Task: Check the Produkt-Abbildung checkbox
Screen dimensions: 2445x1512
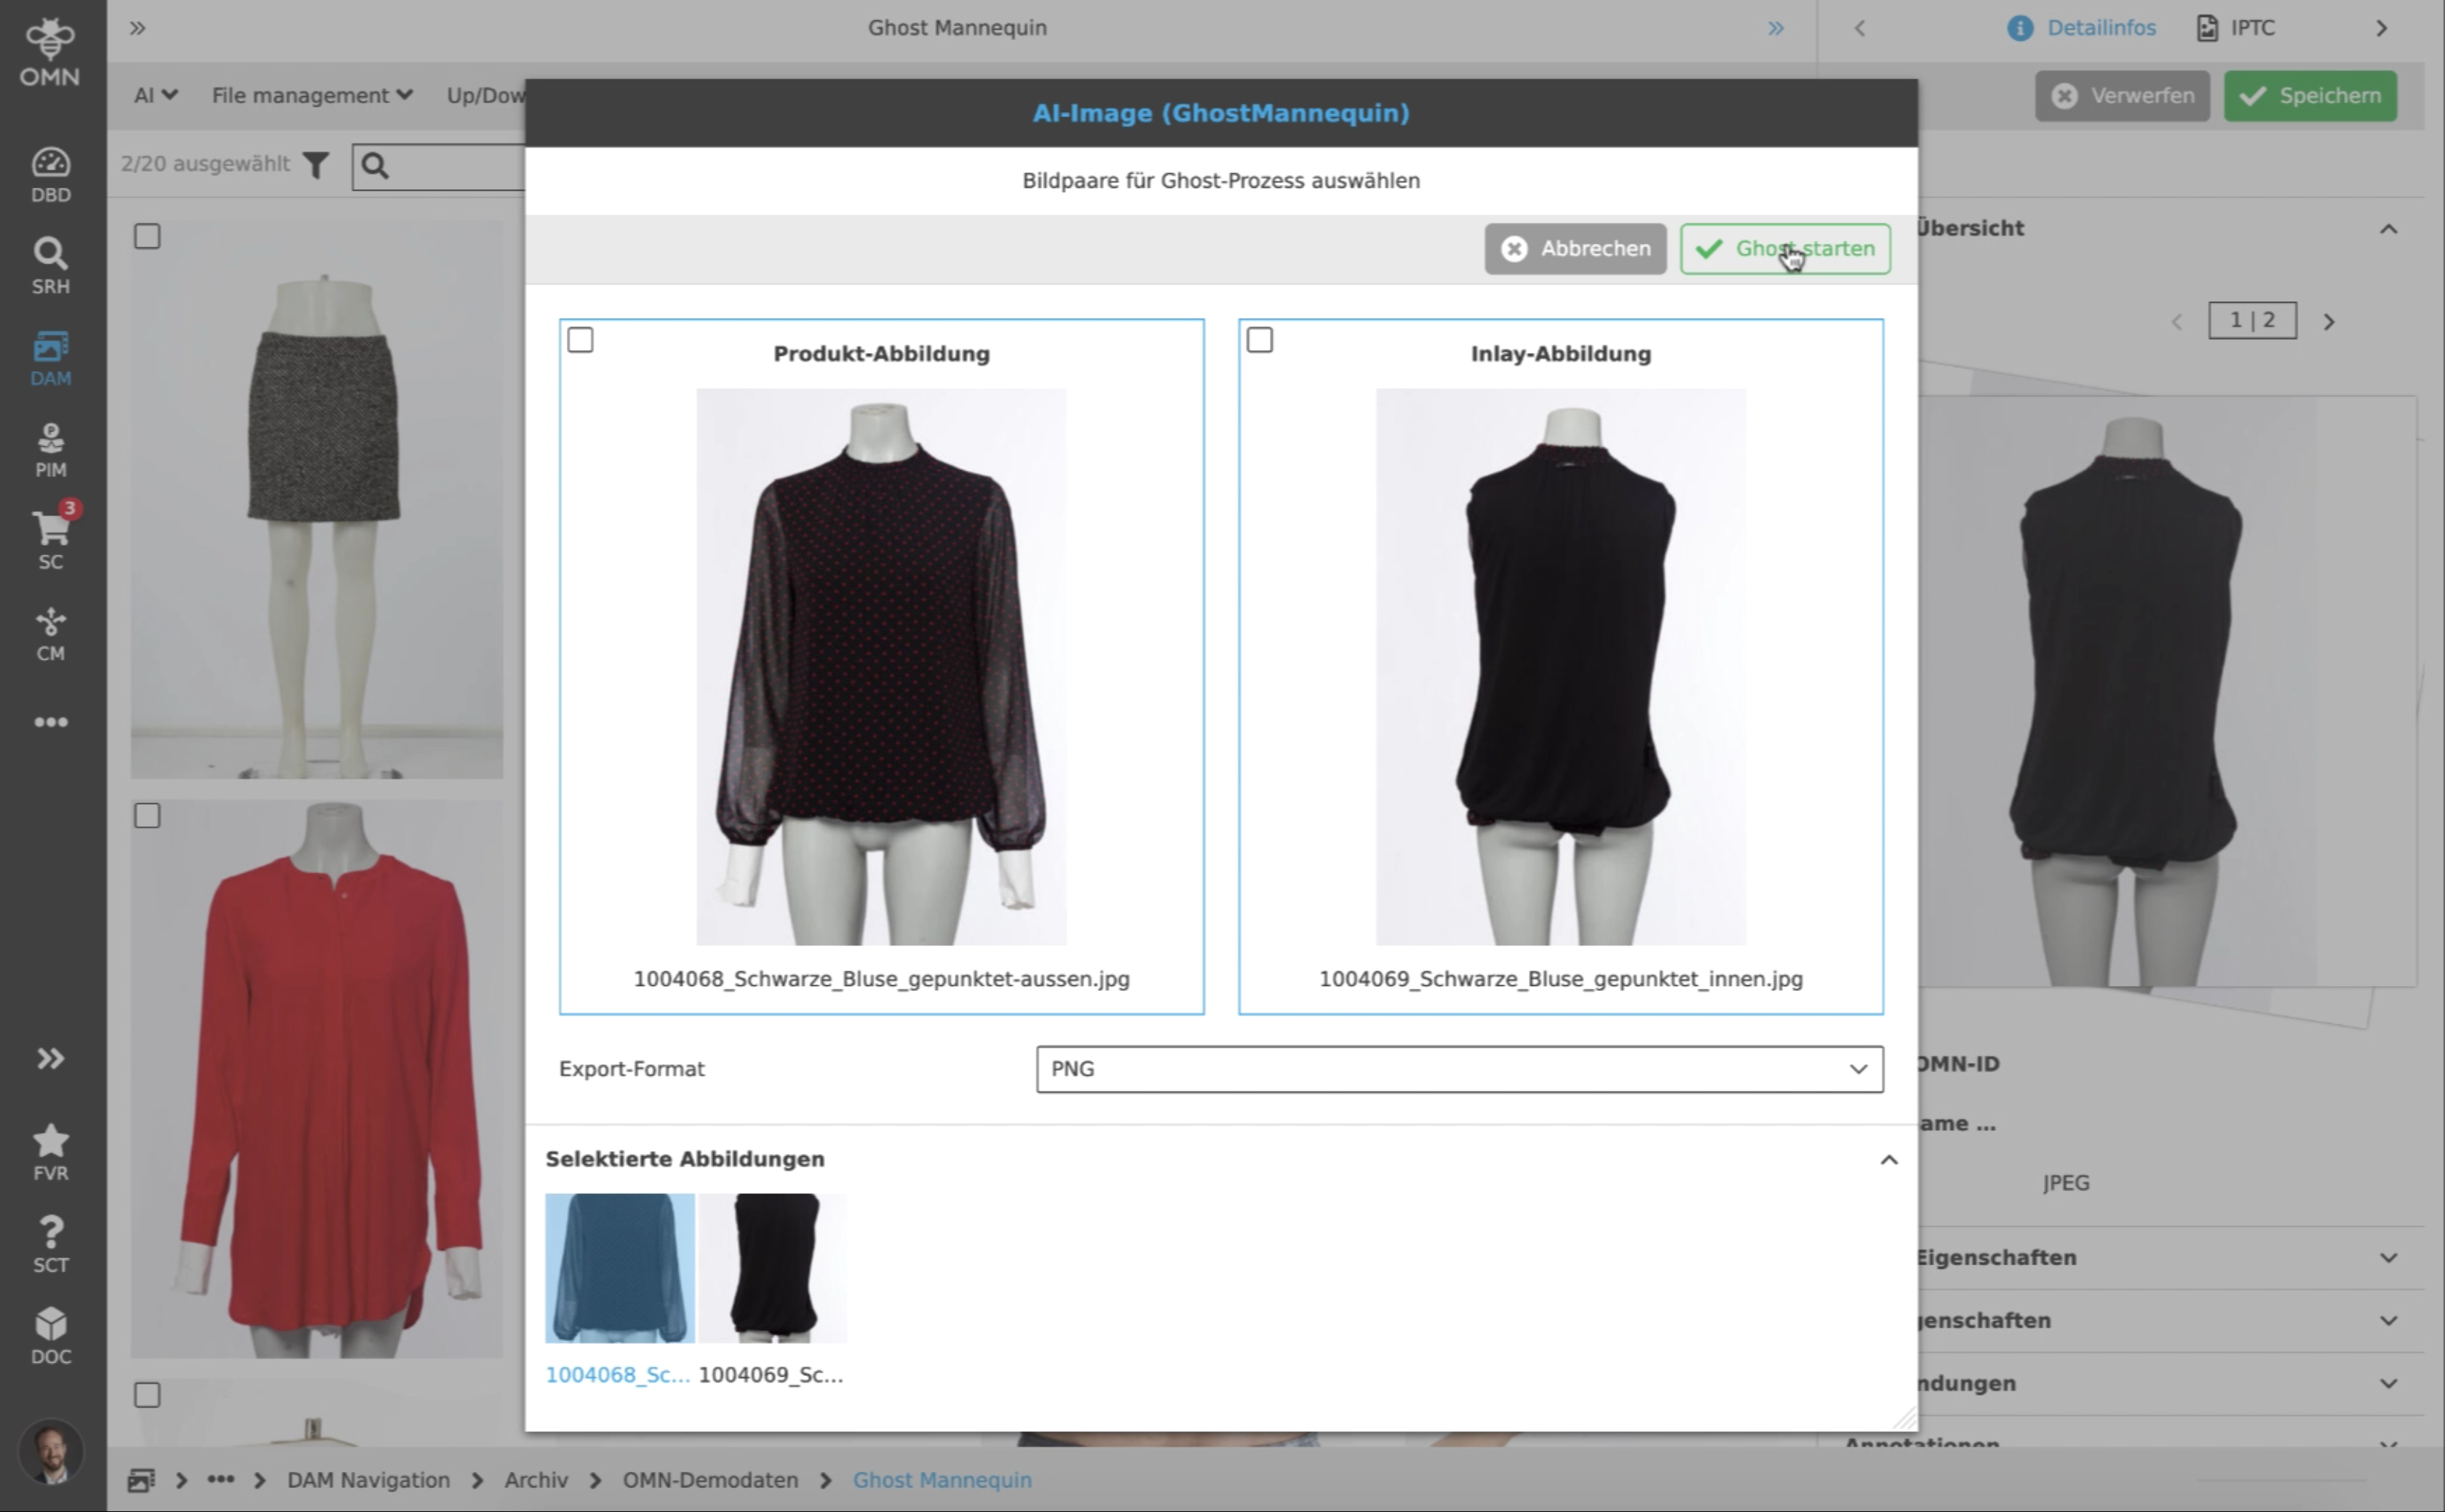Action: point(580,340)
